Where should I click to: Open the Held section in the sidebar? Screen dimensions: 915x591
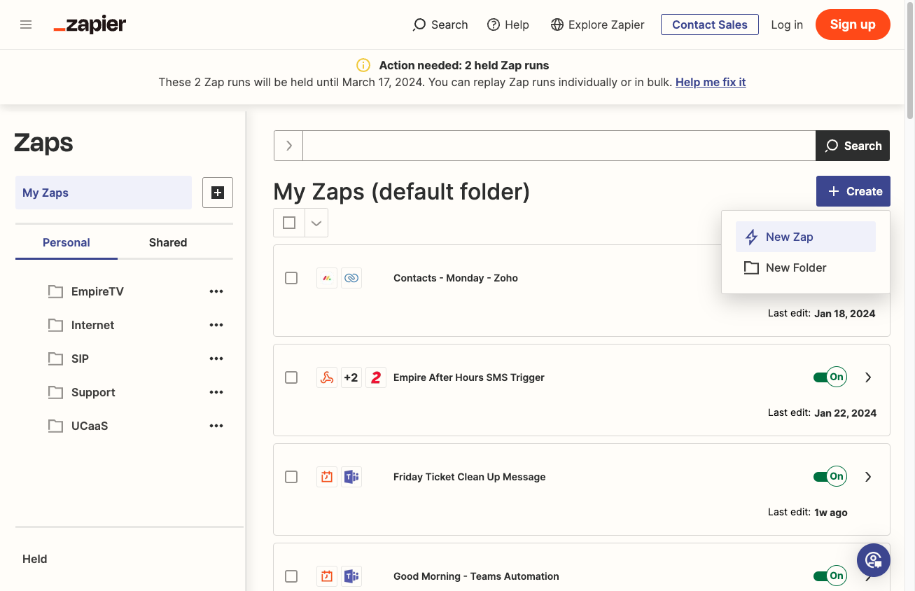click(x=35, y=559)
